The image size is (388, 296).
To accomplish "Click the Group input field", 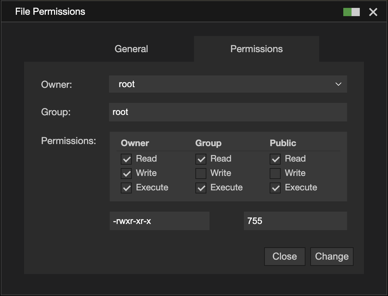I will [x=228, y=112].
